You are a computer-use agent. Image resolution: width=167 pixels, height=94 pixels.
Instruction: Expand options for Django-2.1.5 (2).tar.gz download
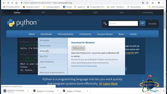tap(28, 91)
